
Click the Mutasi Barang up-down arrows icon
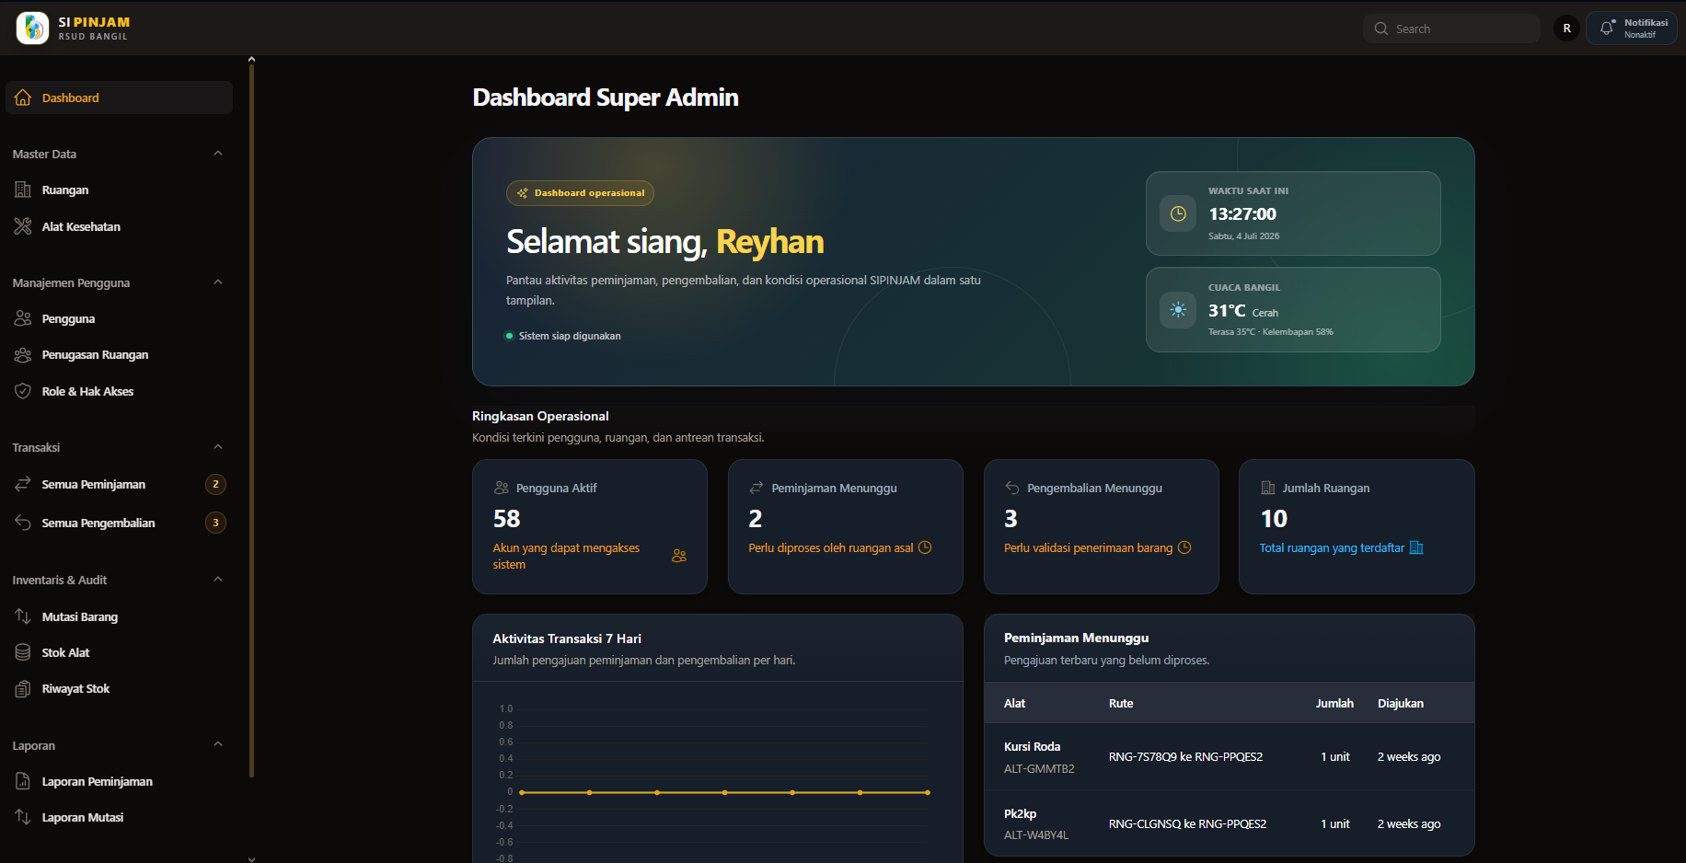[23, 616]
